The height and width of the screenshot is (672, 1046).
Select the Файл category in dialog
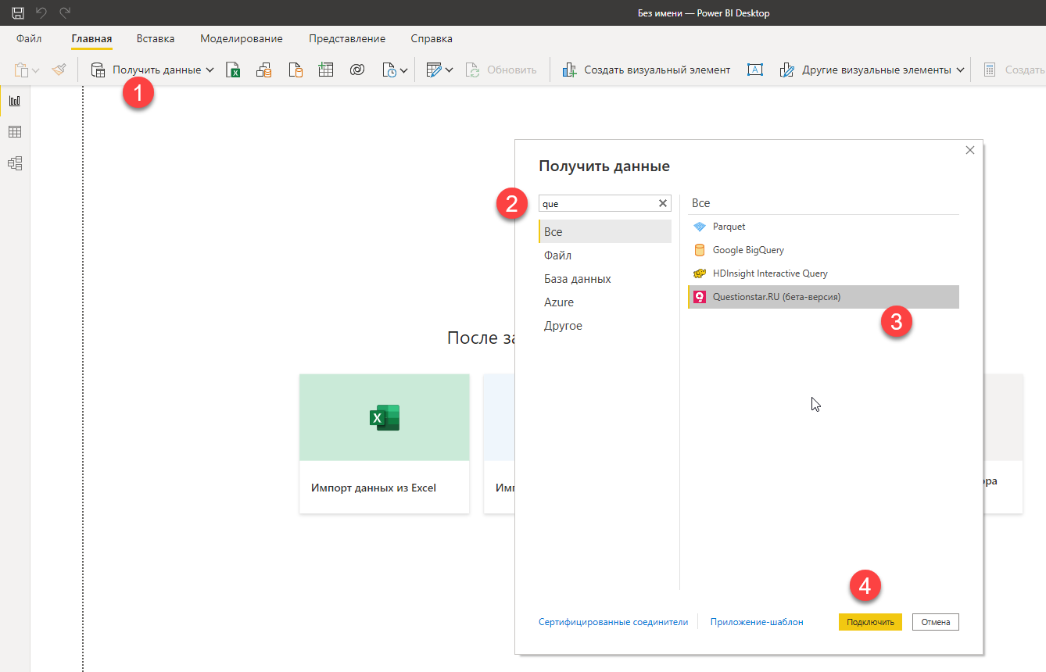point(605,256)
